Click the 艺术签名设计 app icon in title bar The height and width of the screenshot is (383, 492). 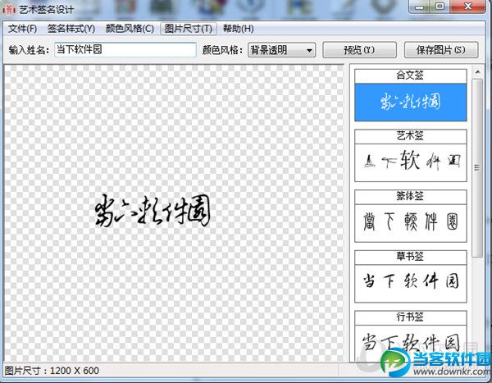[x=9, y=9]
